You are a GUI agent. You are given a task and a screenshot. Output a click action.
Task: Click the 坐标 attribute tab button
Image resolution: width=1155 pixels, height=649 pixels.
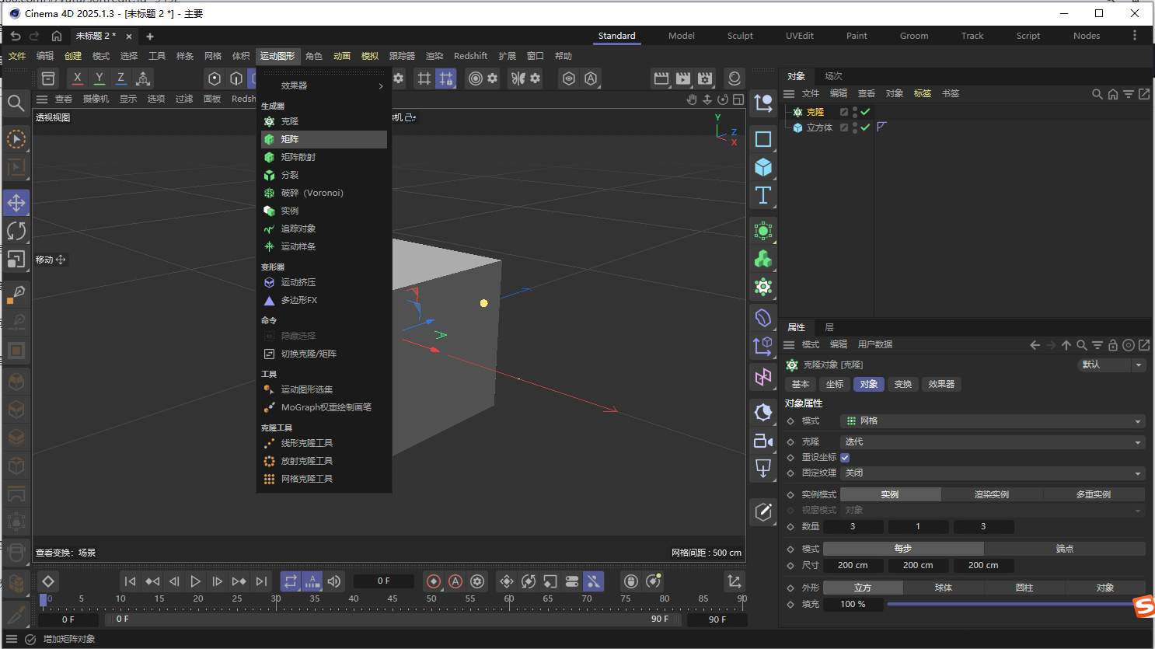835,384
